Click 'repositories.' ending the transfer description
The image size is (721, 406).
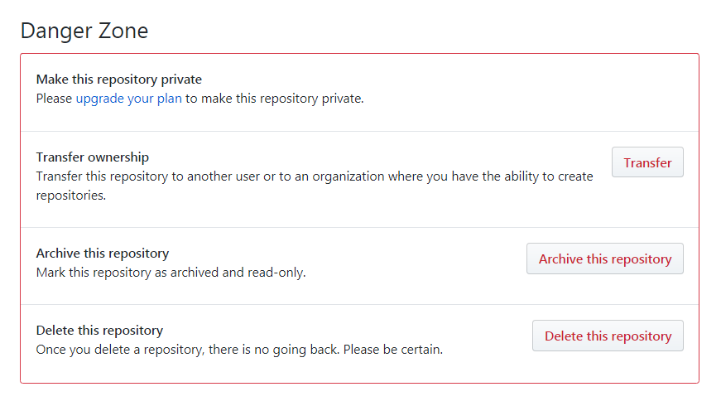click(71, 196)
